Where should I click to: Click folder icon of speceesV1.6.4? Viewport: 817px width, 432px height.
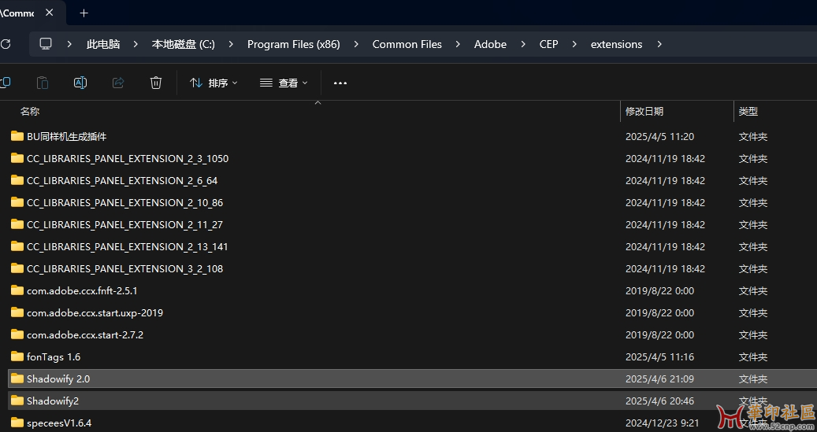(x=17, y=422)
